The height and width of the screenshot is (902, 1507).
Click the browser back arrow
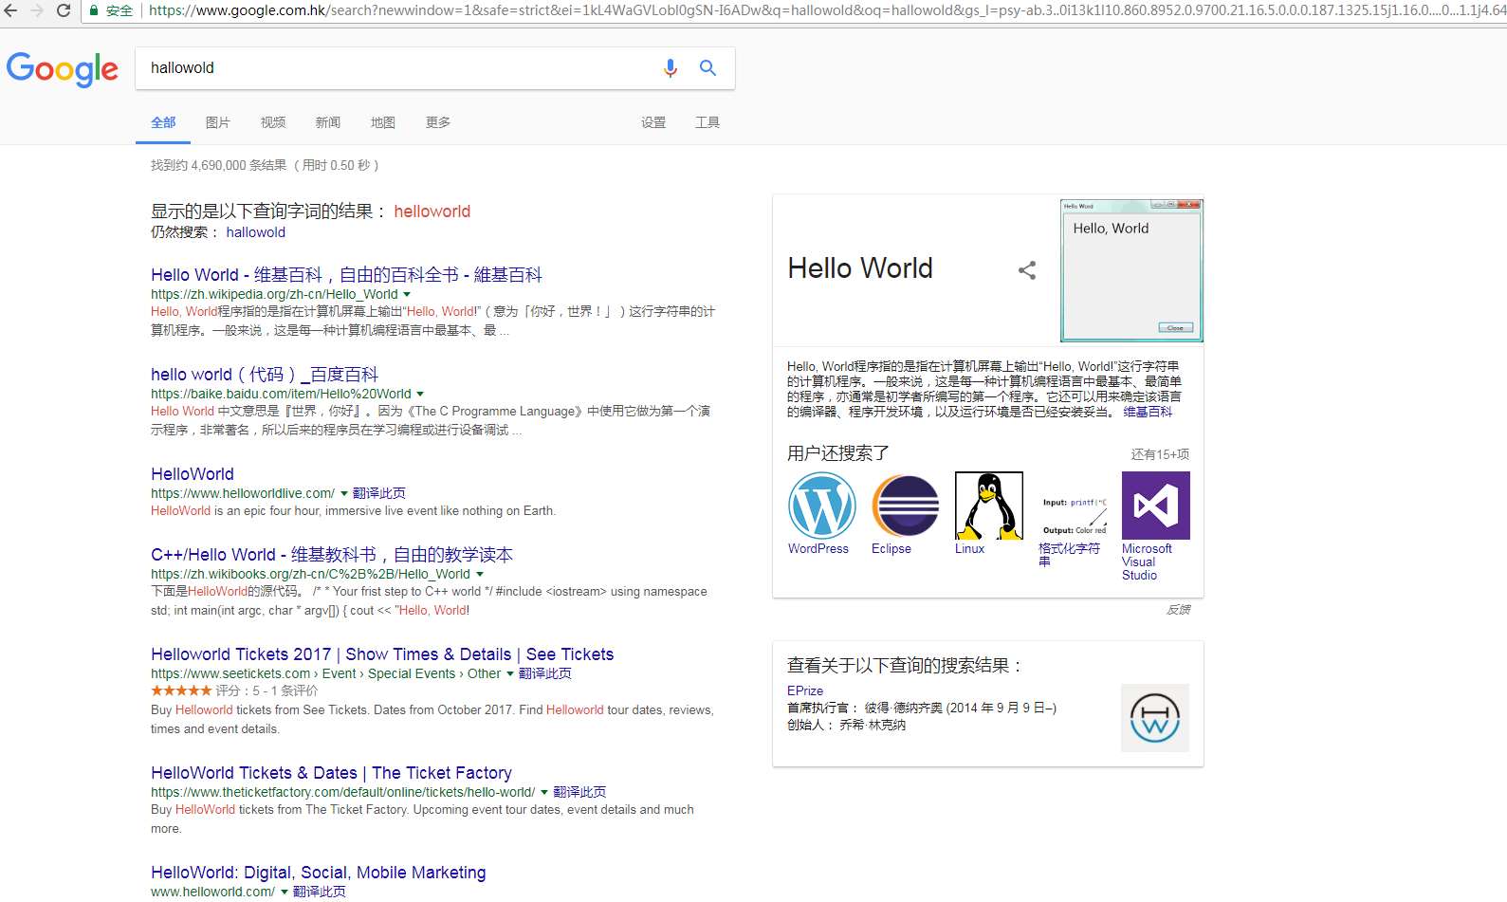click(x=10, y=10)
